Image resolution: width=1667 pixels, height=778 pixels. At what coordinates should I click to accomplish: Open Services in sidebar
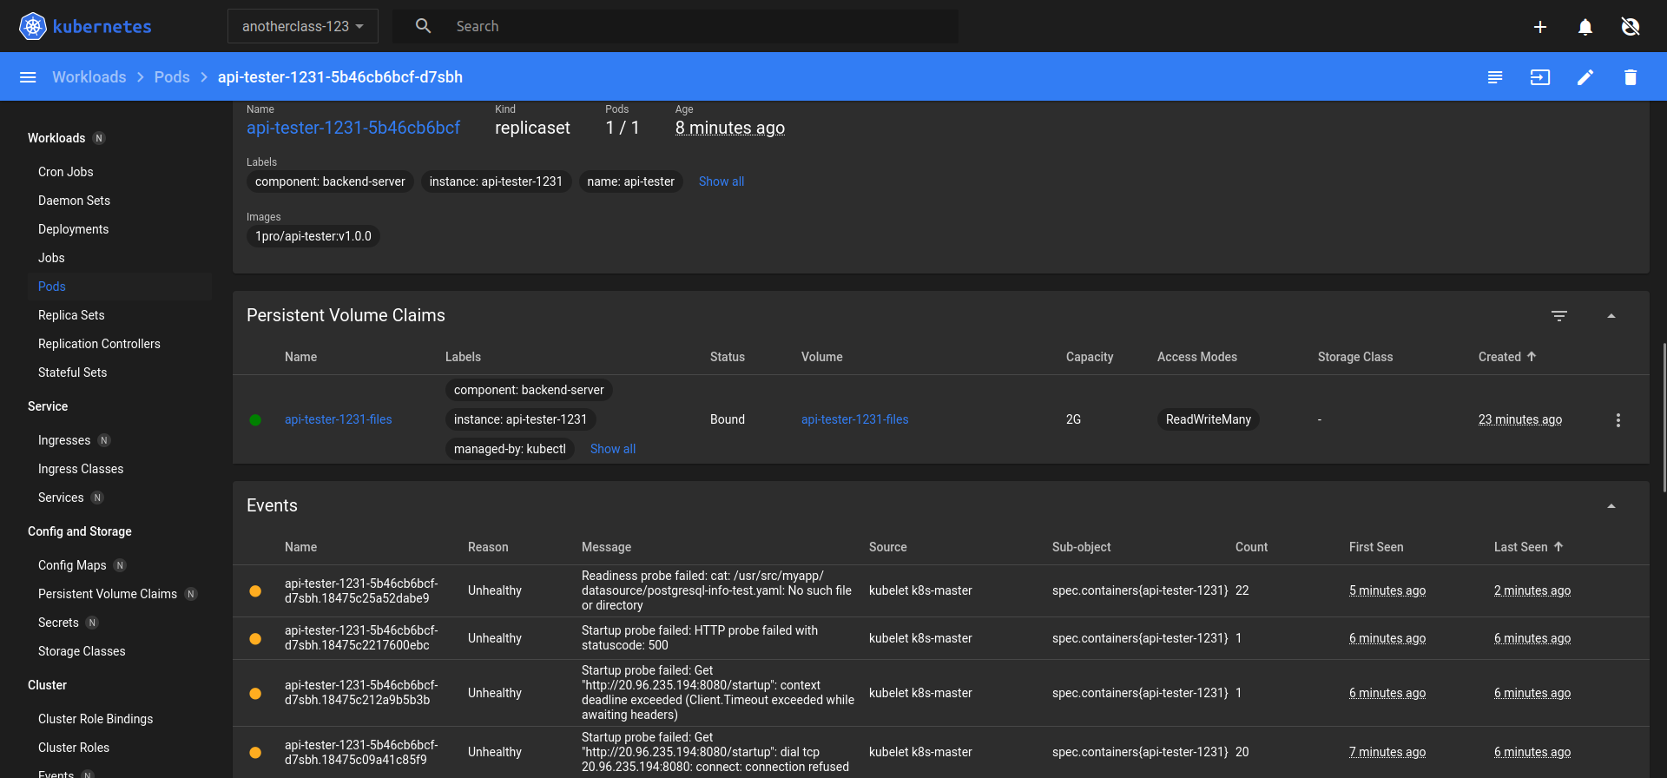pyautogui.click(x=61, y=498)
